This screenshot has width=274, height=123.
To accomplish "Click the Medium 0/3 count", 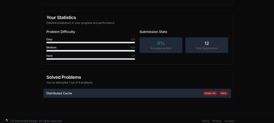I will [x=133, y=47].
